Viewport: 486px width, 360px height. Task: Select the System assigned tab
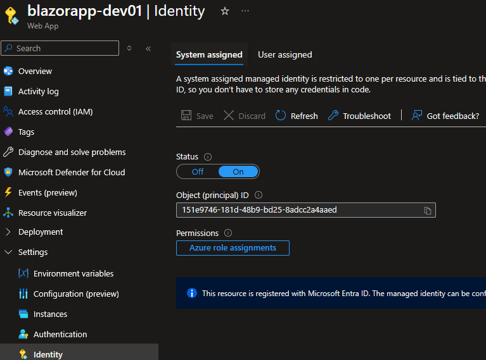click(x=209, y=55)
